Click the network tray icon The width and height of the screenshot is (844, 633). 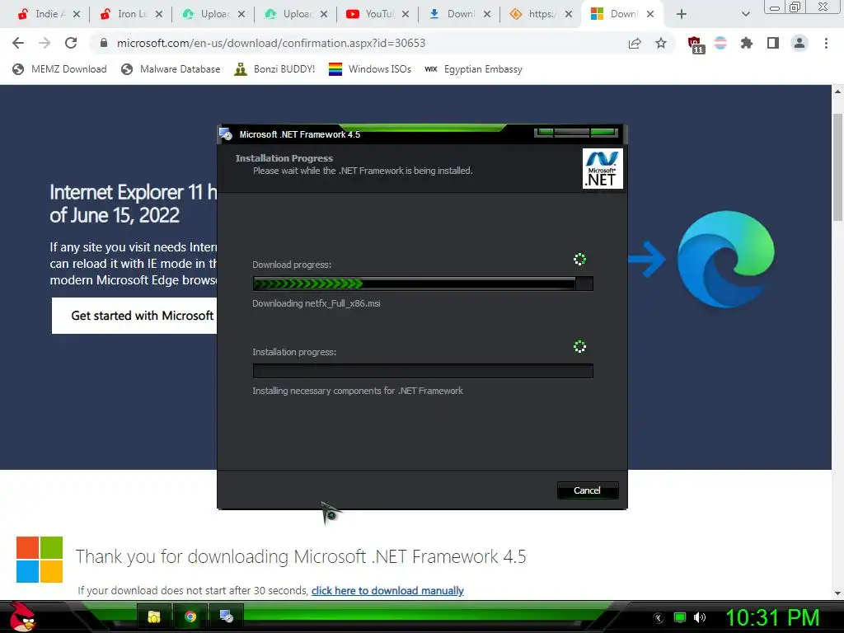(x=680, y=617)
